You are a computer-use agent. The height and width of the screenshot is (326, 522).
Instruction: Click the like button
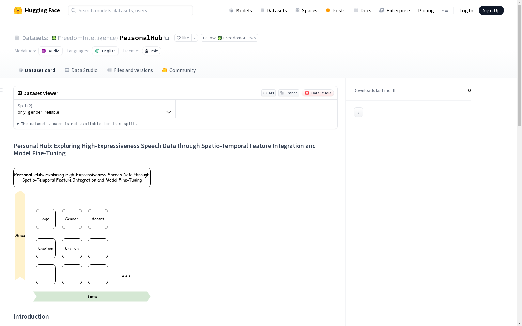pyautogui.click(x=183, y=38)
